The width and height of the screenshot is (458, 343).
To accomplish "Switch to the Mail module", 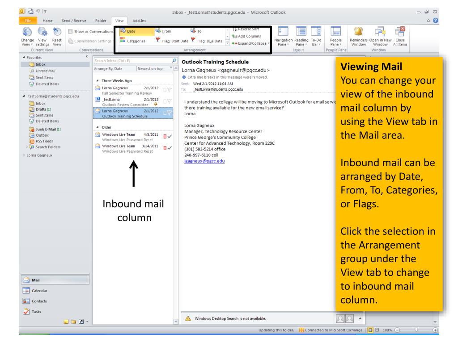I will [x=55, y=280].
